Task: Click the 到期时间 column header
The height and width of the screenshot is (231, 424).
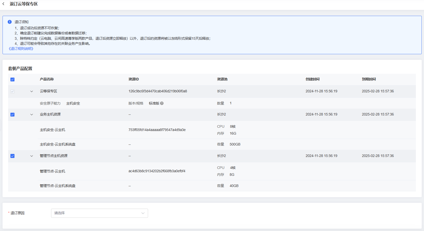Action: click(369, 79)
